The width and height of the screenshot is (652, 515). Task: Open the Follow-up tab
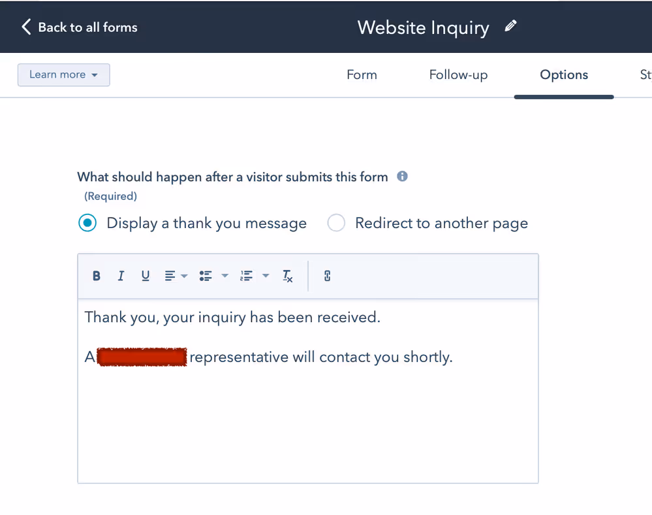[x=458, y=75]
